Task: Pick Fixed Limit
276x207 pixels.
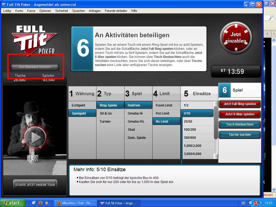Action: 166,105
